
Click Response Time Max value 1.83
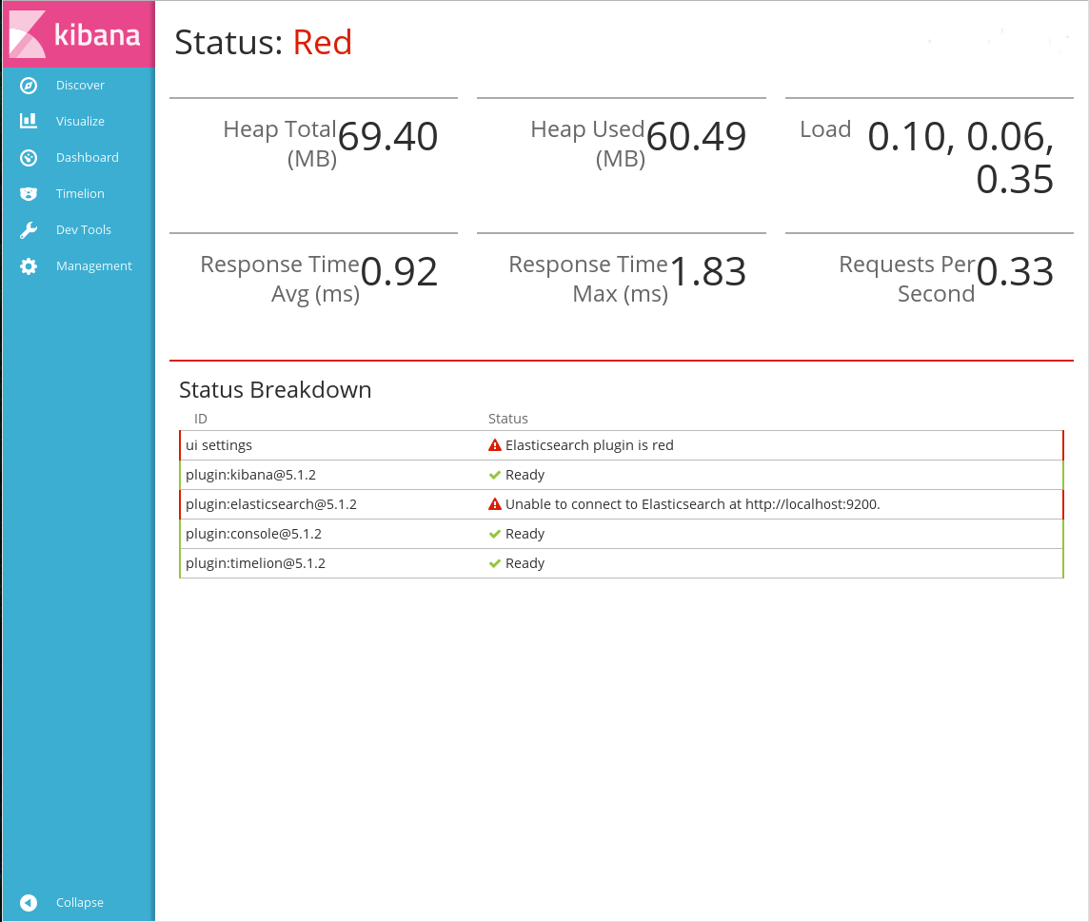[x=707, y=271]
